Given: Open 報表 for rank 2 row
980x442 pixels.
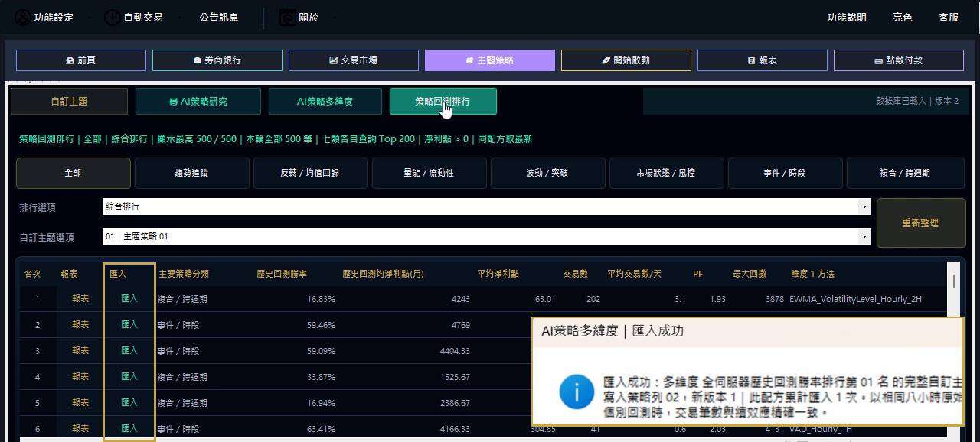Looking at the screenshot, I should pyautogui.click(x=80, y=324).
